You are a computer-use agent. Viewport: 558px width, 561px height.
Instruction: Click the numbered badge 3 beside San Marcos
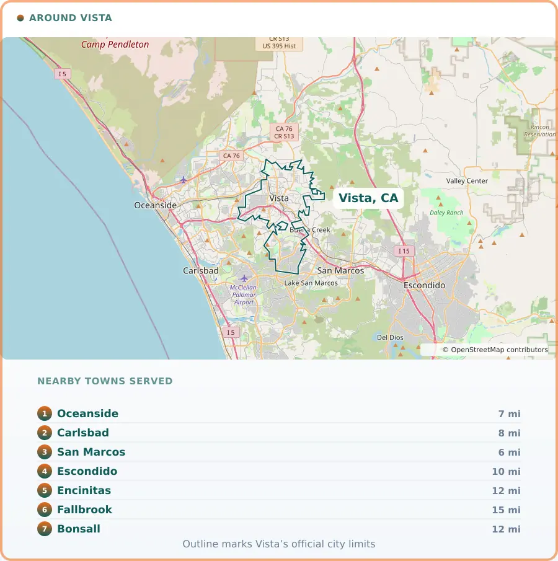click(45, 452)
